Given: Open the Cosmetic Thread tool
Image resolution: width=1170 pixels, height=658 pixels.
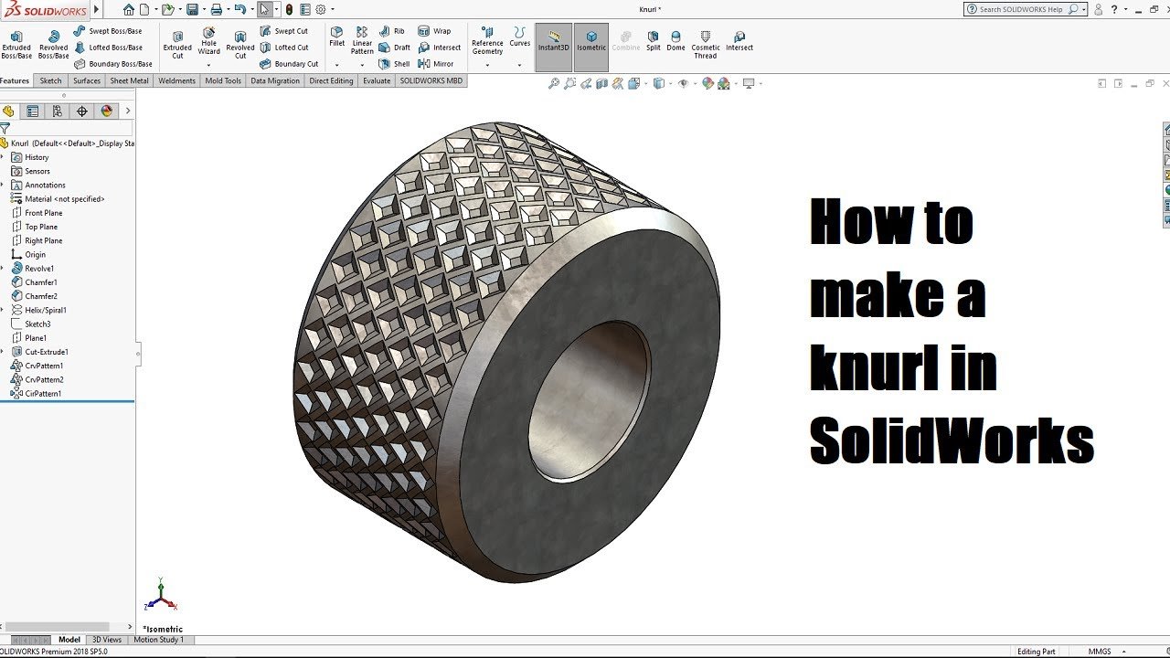Looking at the screenshot, I should coord(706,43).
